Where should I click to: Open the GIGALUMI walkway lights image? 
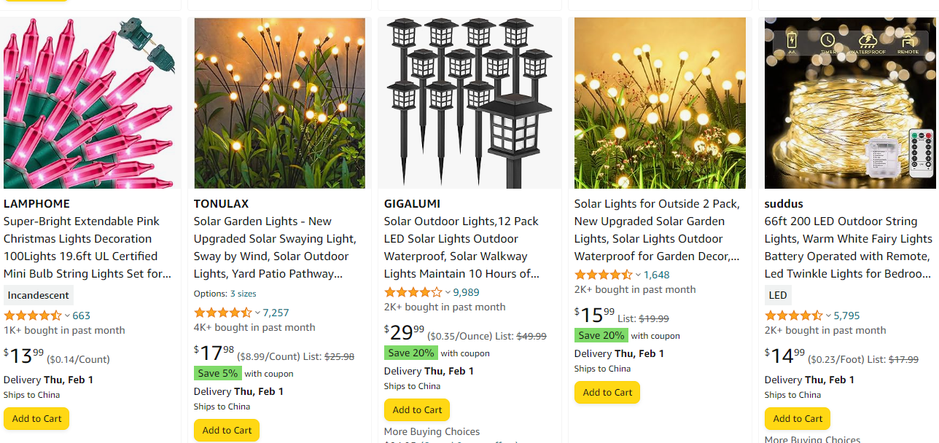tap(469, 103)
